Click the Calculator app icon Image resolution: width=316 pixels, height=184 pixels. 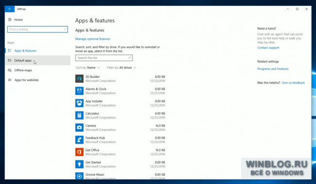(x=79, y=115)
